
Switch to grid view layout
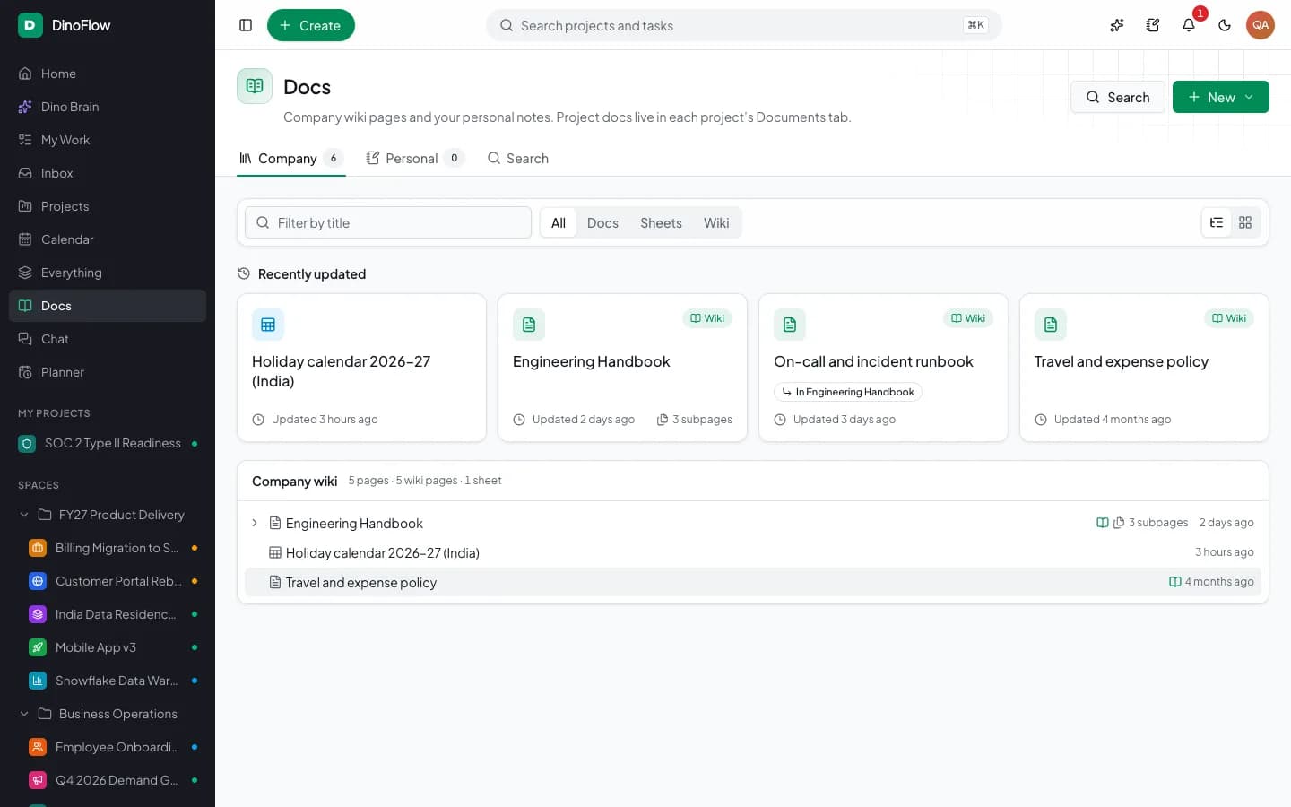point(1245,222)
